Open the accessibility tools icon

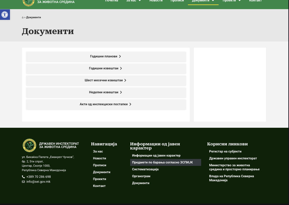5,14
